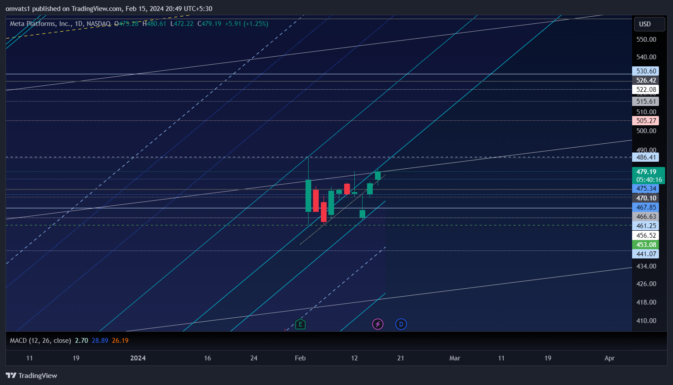Click the high value H480.61
Screen dimensions: 673x385
coord(154,24)
